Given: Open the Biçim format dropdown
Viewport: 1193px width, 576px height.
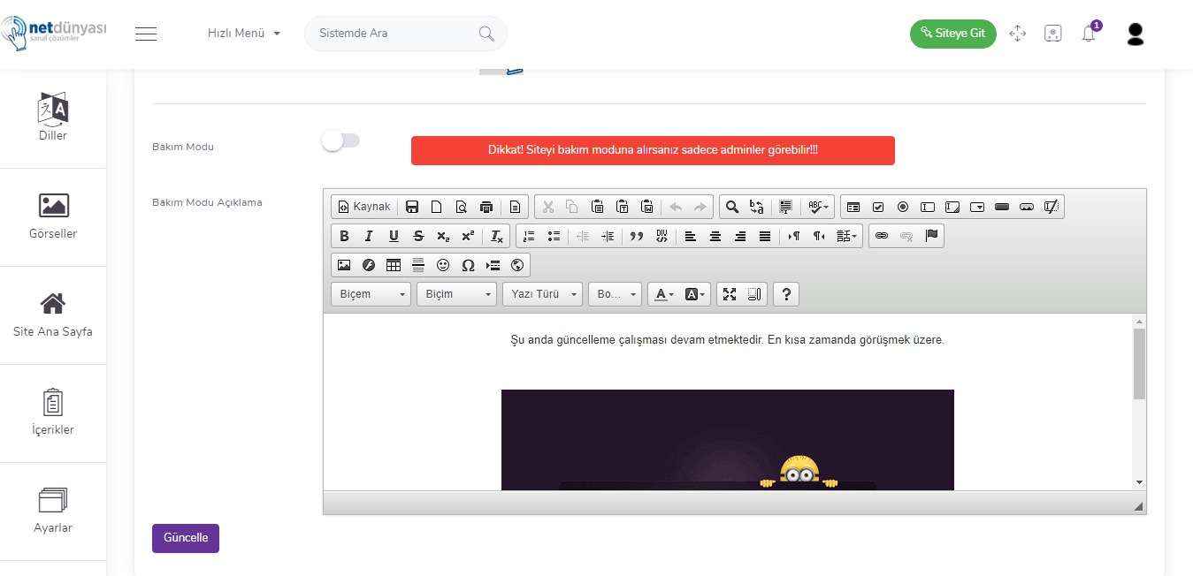Looking at the screenshot, I should click(x=456, y=294).
